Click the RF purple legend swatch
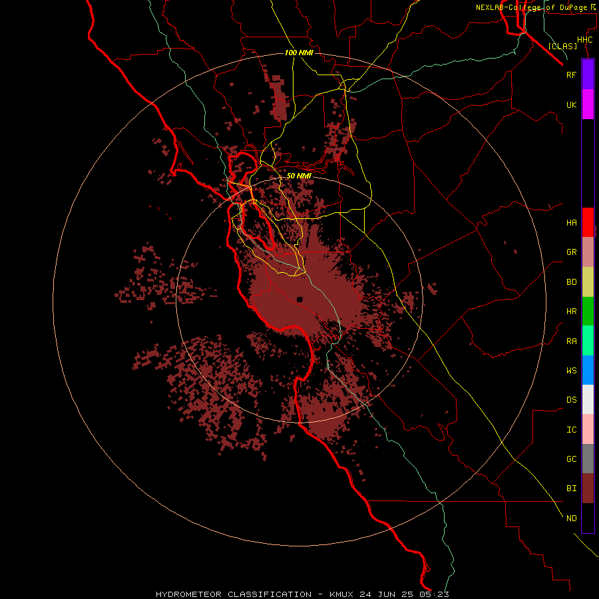The height and width of the screenshot is (599, 599). [x=588, y=75]
